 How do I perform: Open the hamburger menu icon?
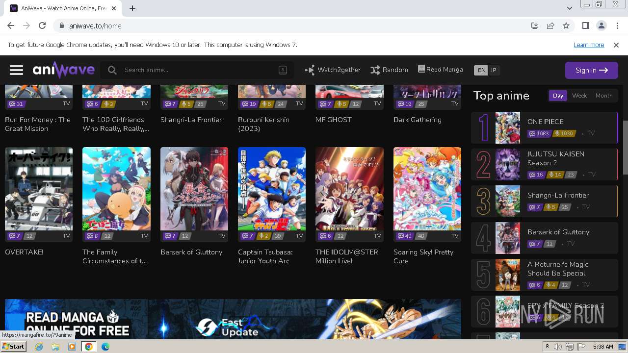[16, 70]
